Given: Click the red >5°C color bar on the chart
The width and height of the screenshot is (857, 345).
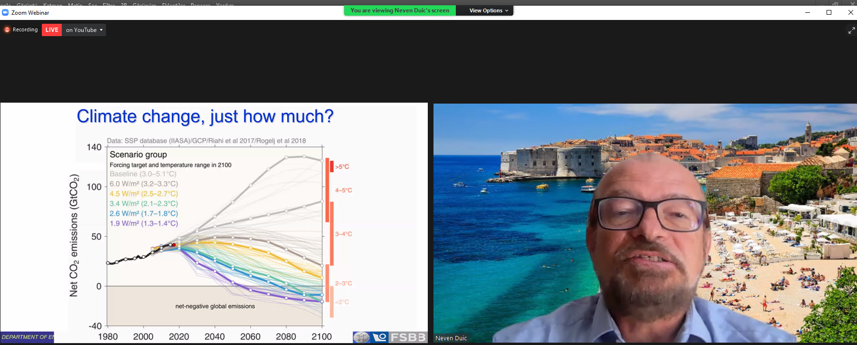Looking at the screenshot, I should point(331,166).
